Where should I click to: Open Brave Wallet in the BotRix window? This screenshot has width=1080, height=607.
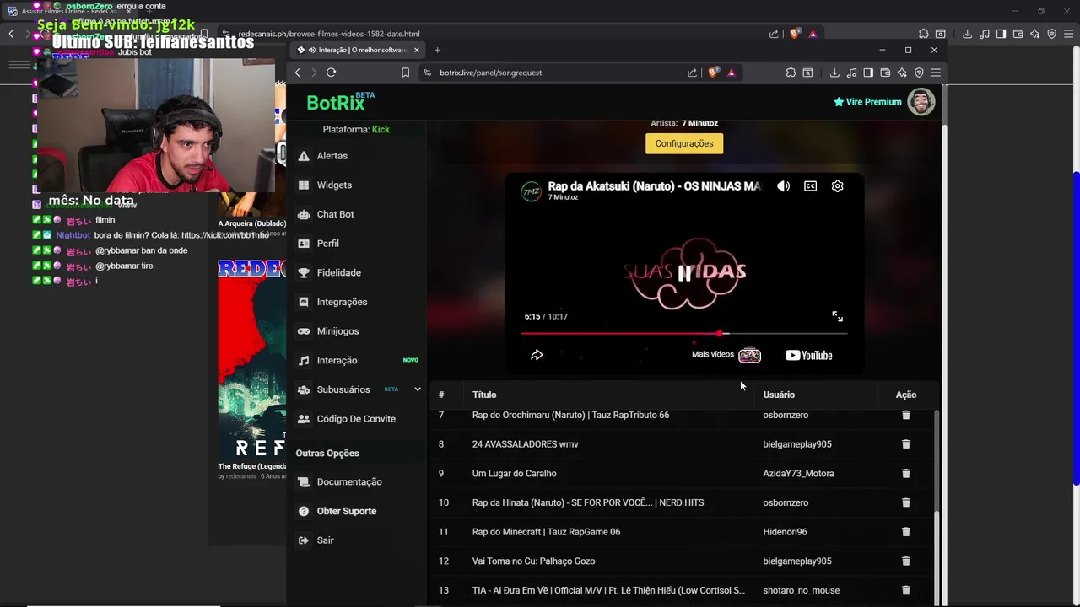(885, 73)
